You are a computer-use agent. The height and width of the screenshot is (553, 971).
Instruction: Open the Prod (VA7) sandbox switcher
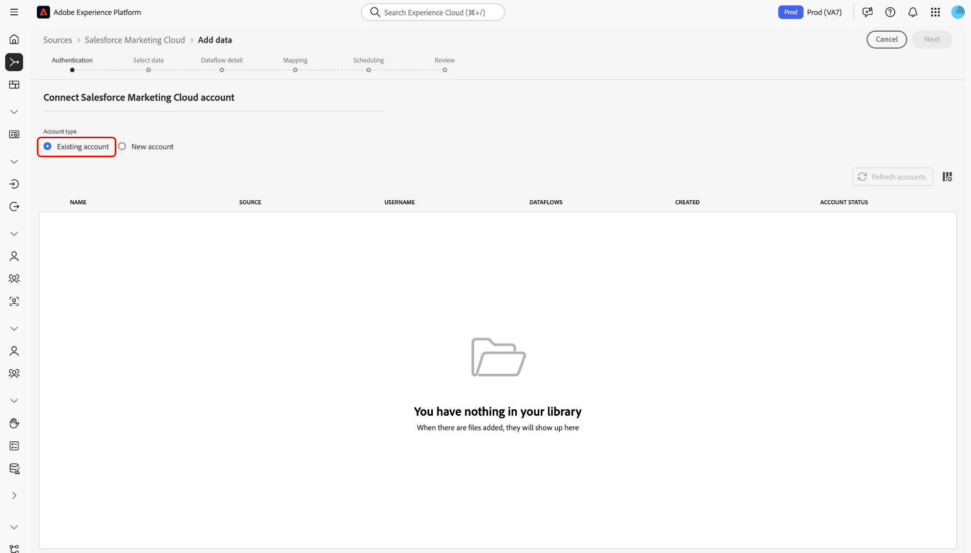pyautogui.click(x=824, y=12)
